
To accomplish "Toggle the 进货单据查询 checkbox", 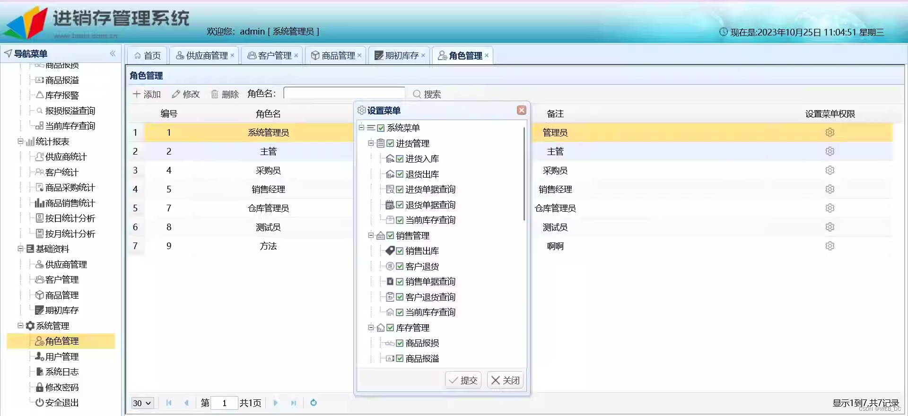I will [400, 190].
